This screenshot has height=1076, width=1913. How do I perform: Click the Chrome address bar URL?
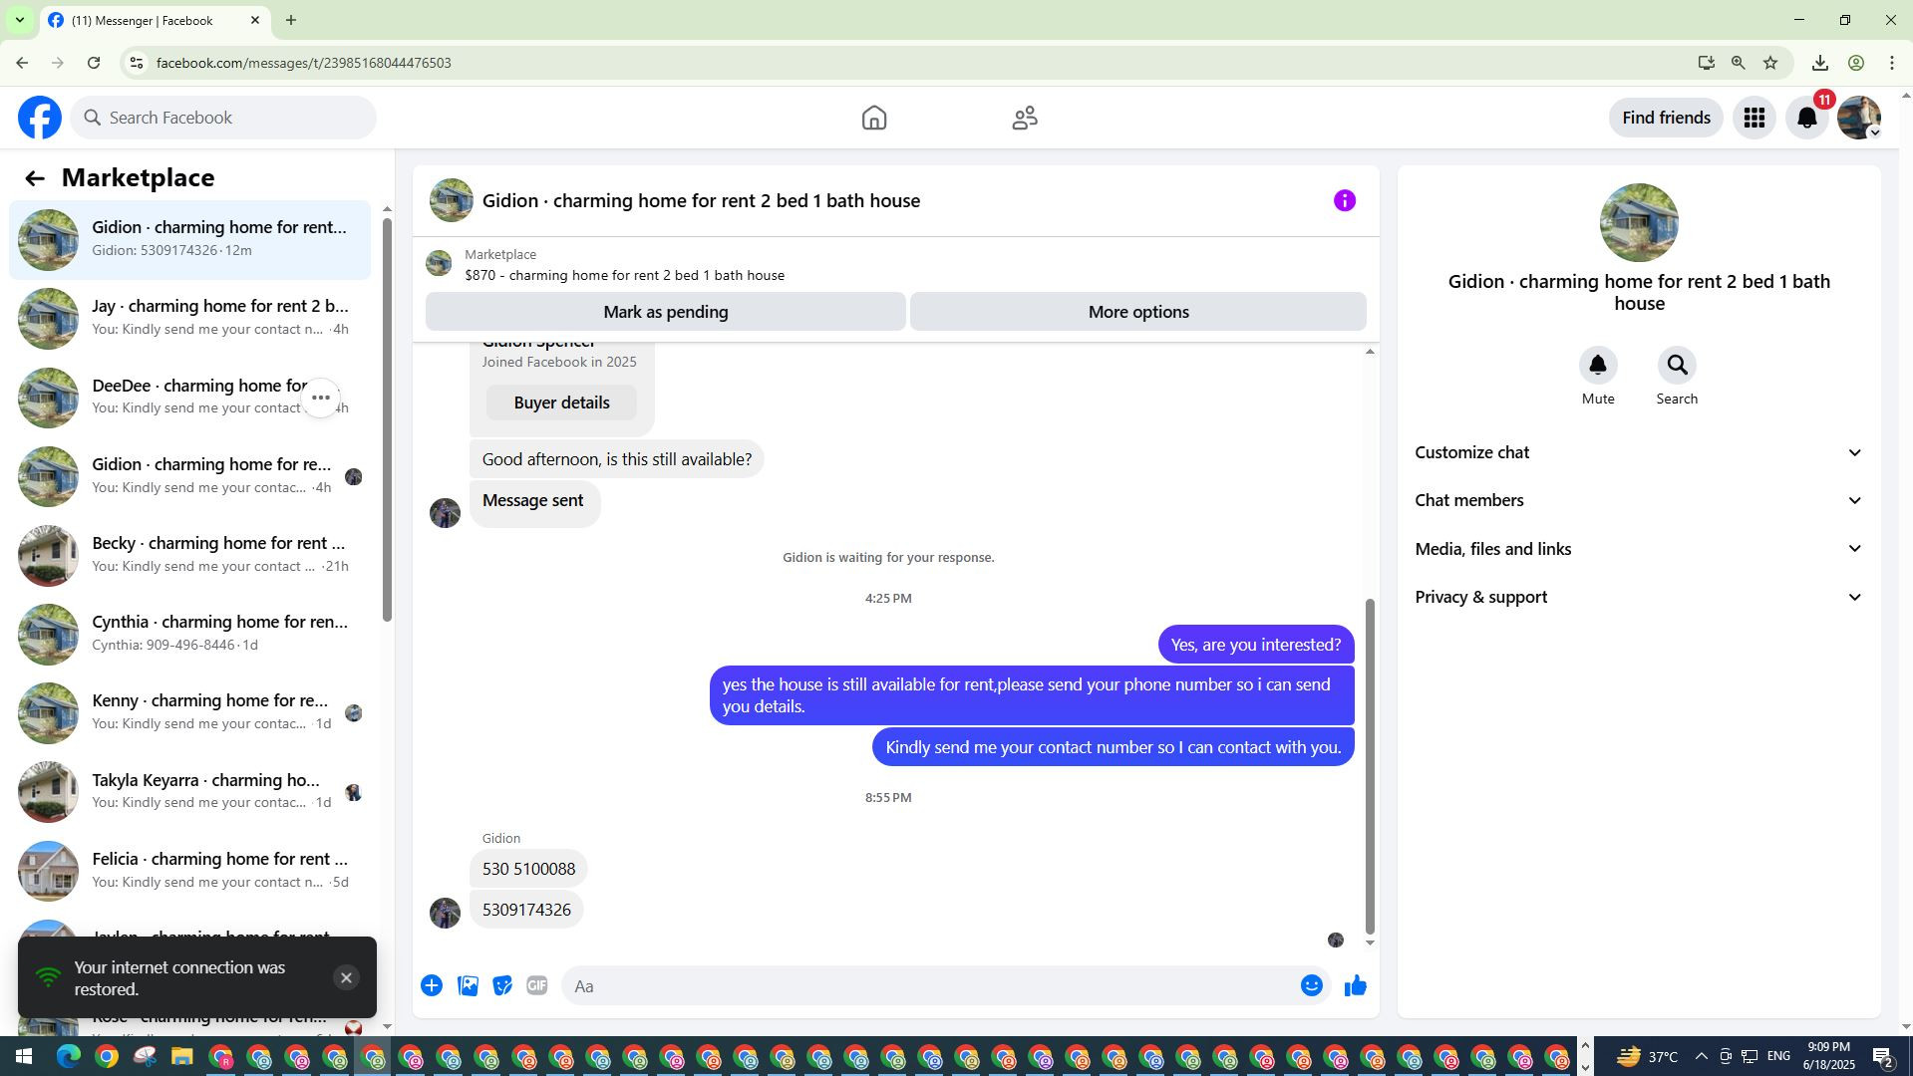coord(304,63)
